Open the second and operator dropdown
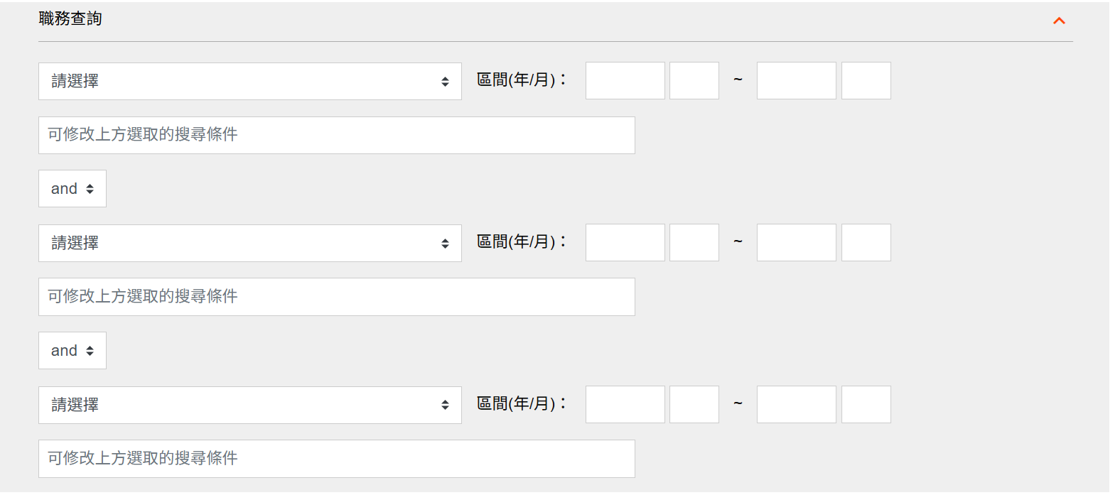Screen dimensions: 1110x495 click(x=72, y=350)
